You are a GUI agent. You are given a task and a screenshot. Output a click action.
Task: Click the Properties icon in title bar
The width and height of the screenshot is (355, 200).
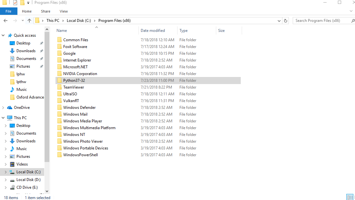pos(15,3)
